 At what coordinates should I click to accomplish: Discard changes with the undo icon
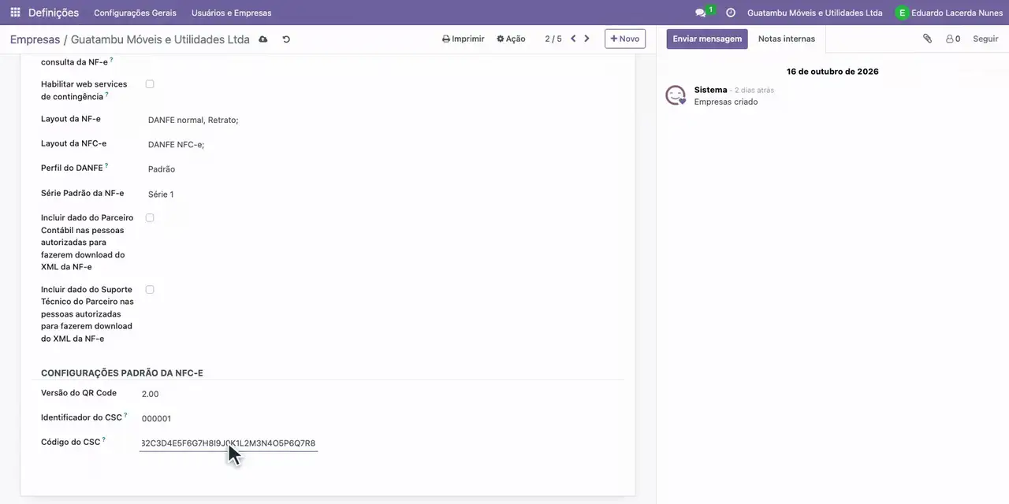click(286, 39)
